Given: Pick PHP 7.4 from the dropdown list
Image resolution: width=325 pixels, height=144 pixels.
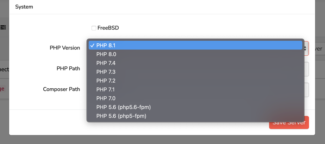Looking at the screenshot, I should 195,63.
